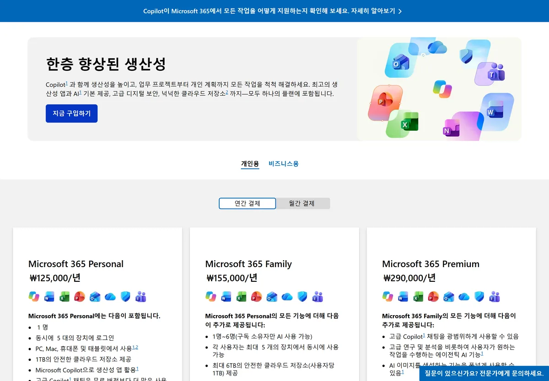Click the Teams icon in the Premium card
The width and height of the screenshot is (549, 381).
[x=494, y=296]
